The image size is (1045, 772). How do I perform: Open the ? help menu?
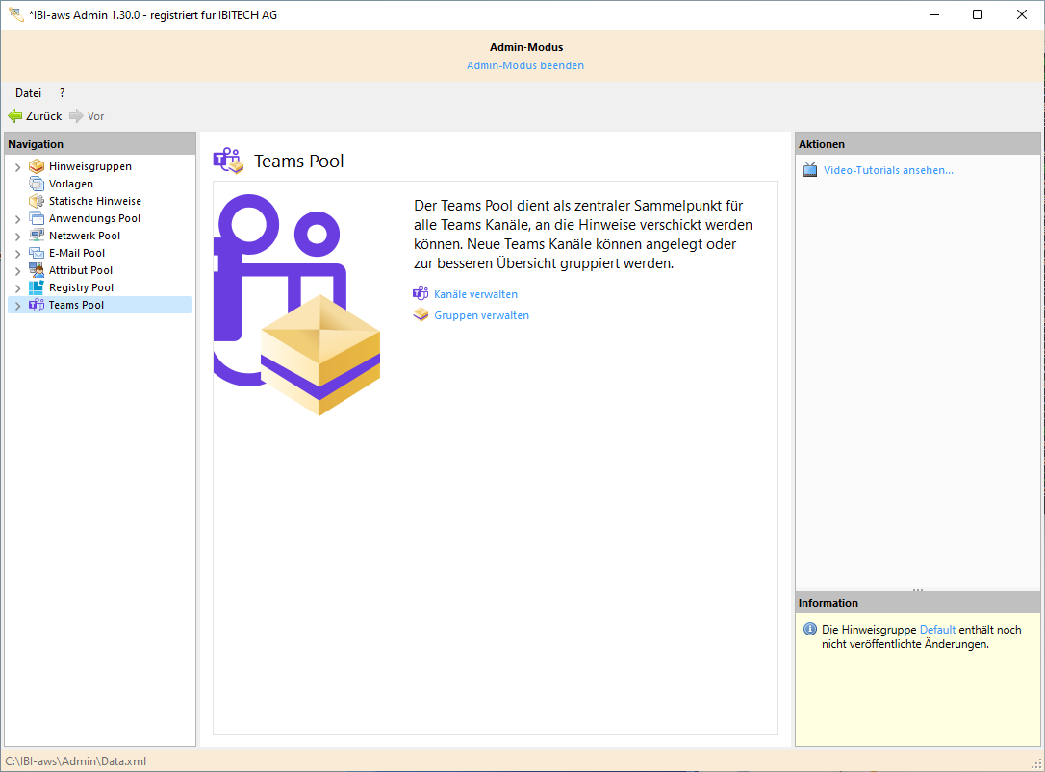63,93
